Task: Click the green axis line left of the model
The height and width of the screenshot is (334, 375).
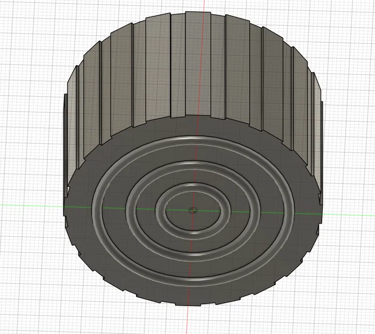Action: (31, 205)
